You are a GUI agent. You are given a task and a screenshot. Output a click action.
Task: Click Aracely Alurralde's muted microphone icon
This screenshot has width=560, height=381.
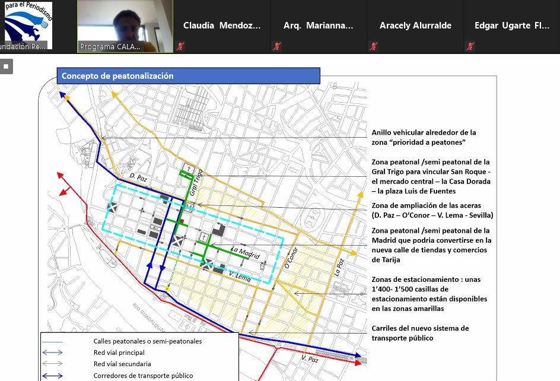pos(374,46)
